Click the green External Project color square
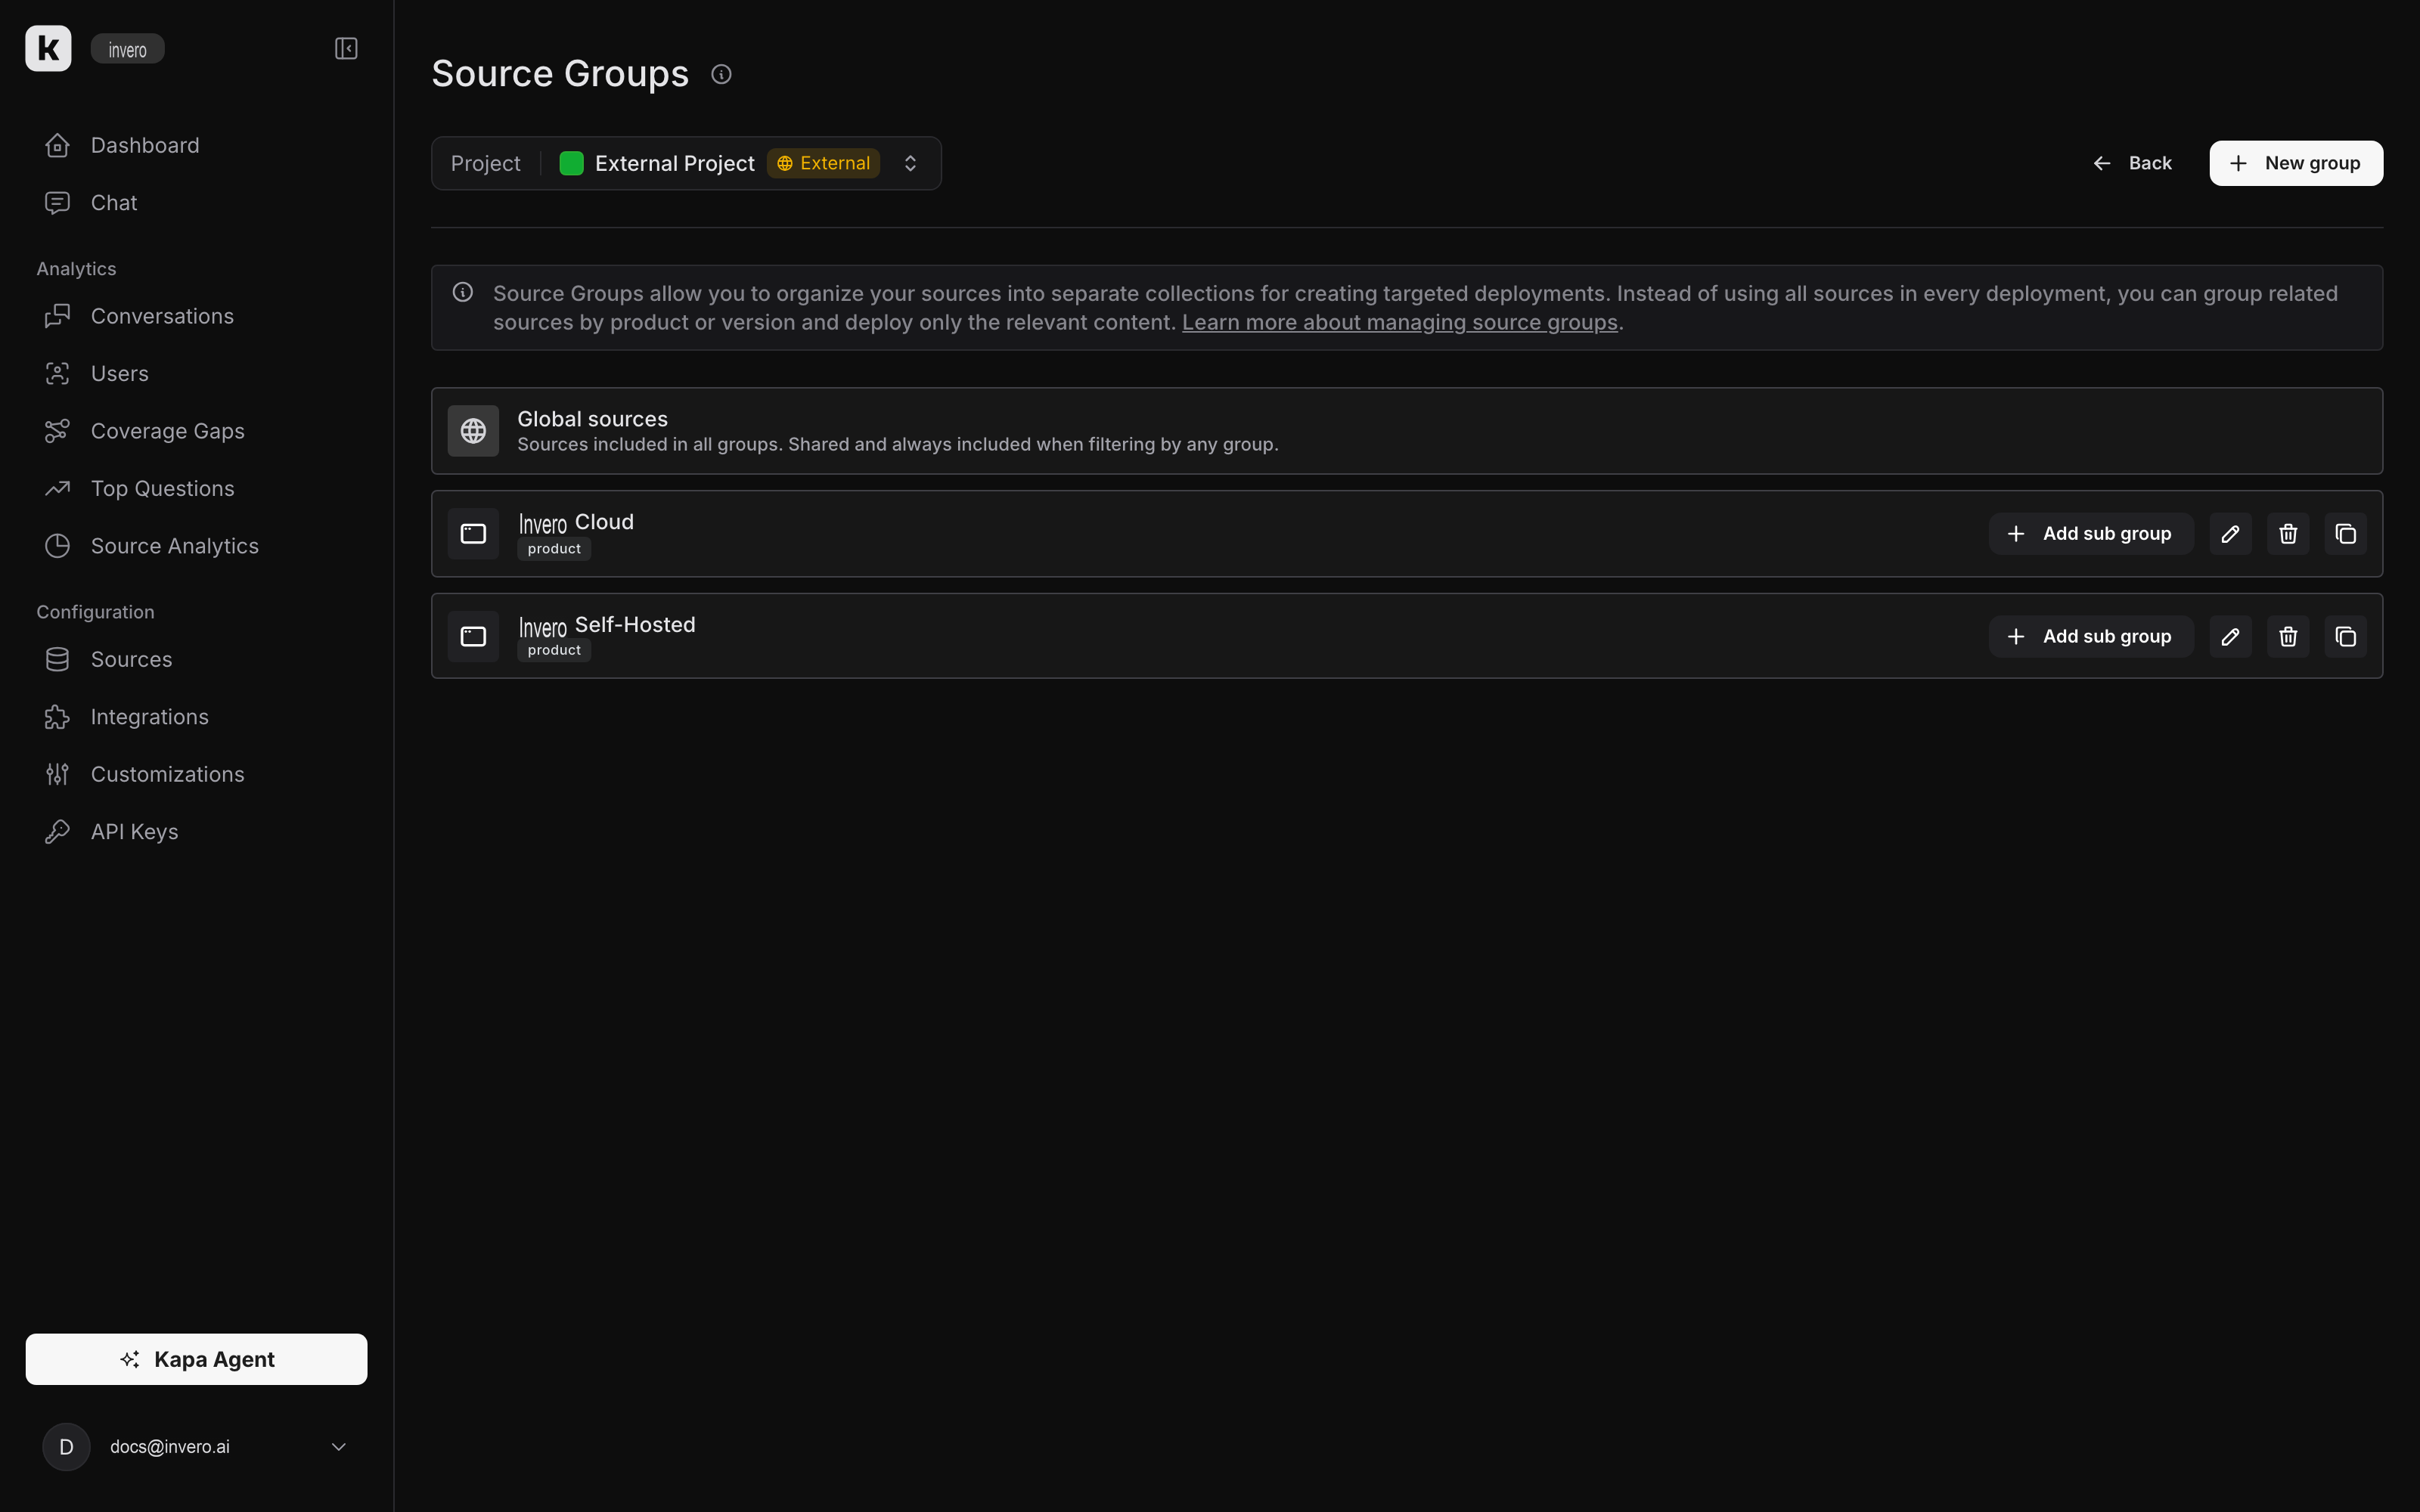The image size is (2420, 1512). coord(571,163)
